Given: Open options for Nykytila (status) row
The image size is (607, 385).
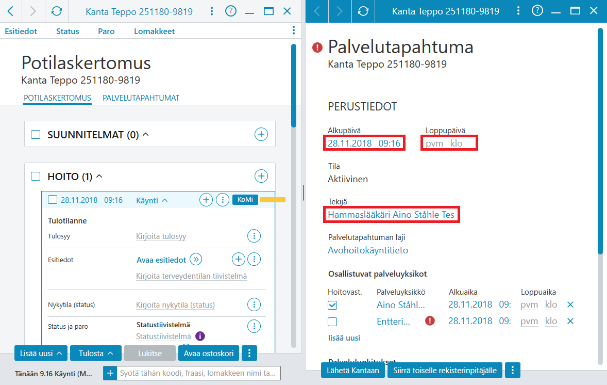Looking at the screenshot, I should coord(254,304).
